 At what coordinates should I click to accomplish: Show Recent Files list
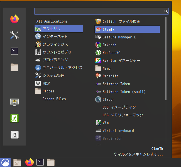59,99
